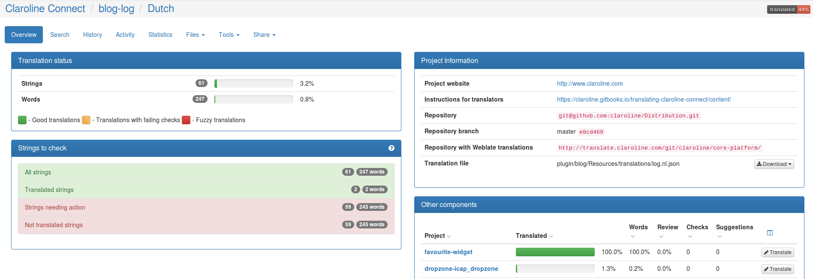This screenshot has height=279, width=813.
Task: Click the orange failing checks legend swatch
Action: pos(86,120)
